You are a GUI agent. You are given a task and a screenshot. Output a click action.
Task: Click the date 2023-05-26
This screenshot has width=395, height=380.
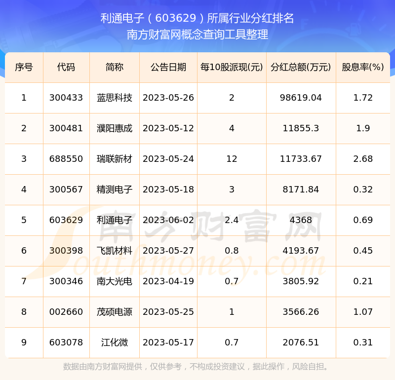point(168,98)
